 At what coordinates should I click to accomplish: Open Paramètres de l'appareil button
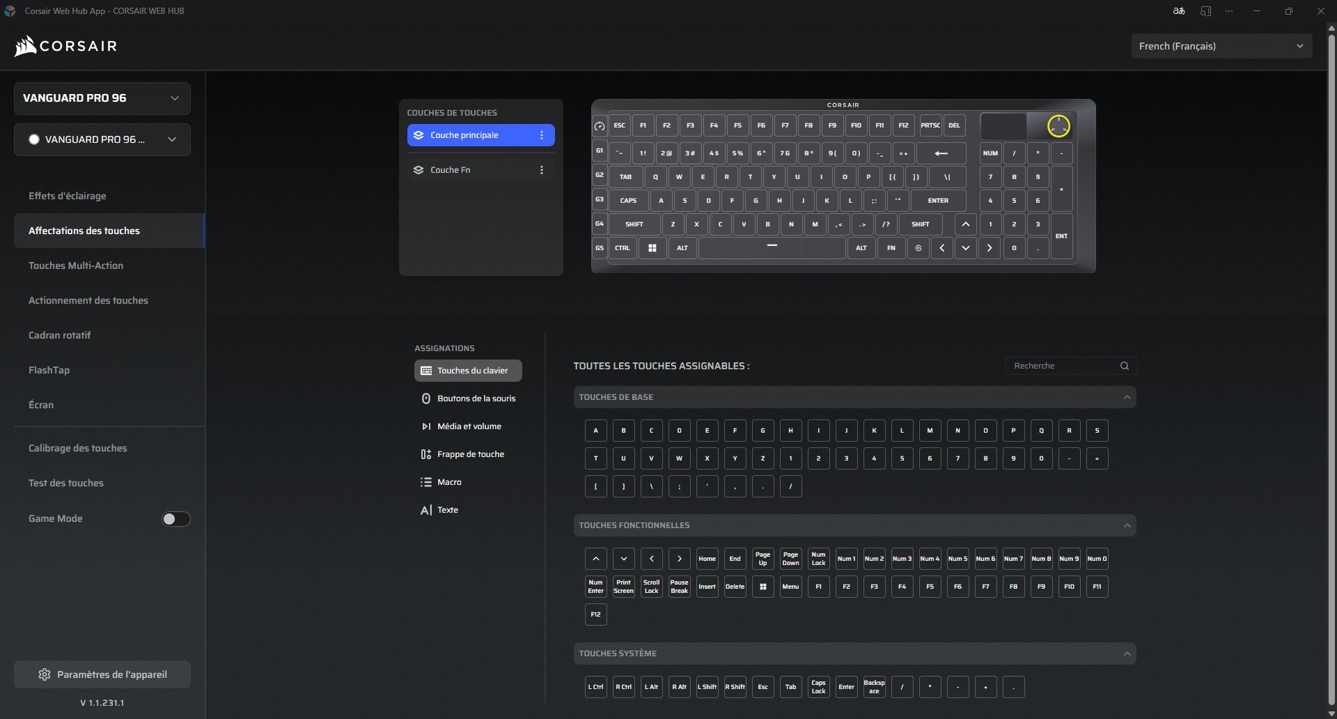[x=102, y=674]
